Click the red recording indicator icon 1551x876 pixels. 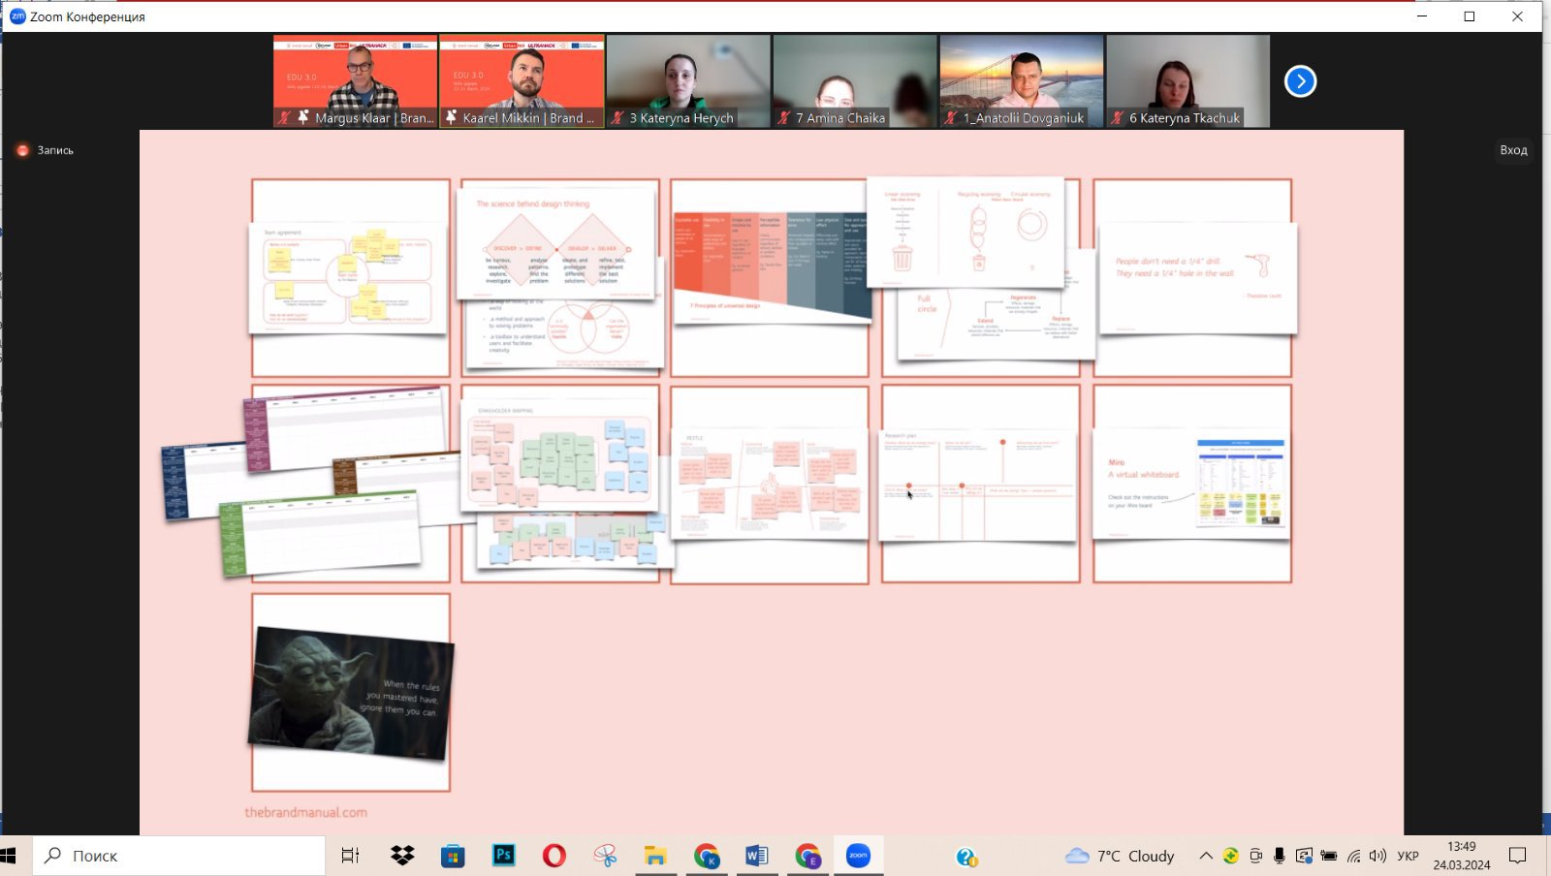click(23, 150)
